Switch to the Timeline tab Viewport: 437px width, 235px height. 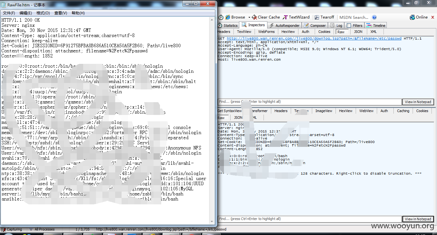[376, 26]
